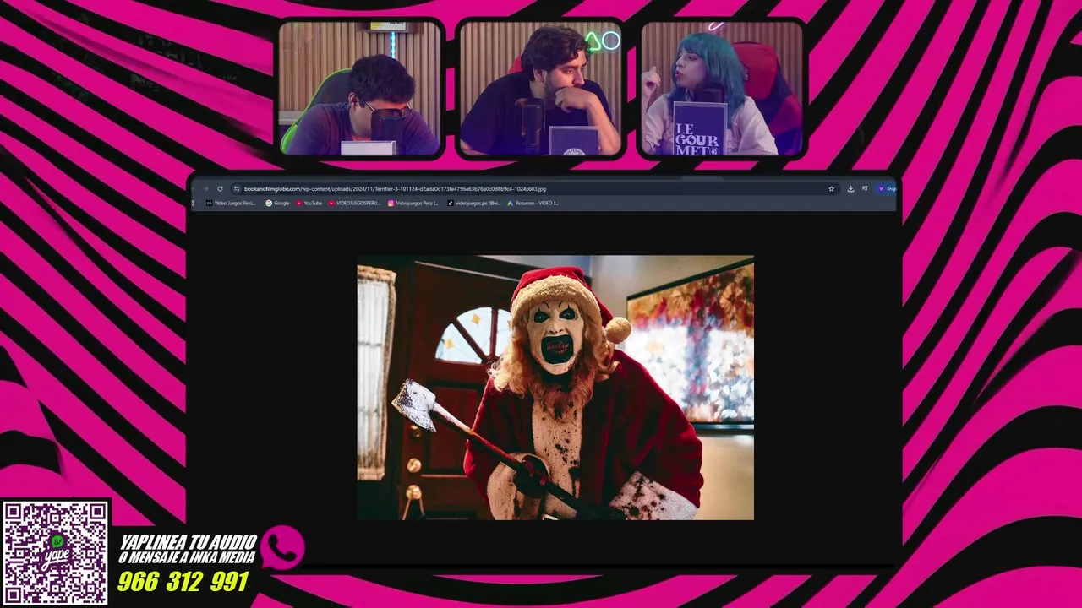Open the apps grid icon in bookmarks bar

(x=194, y=203)
